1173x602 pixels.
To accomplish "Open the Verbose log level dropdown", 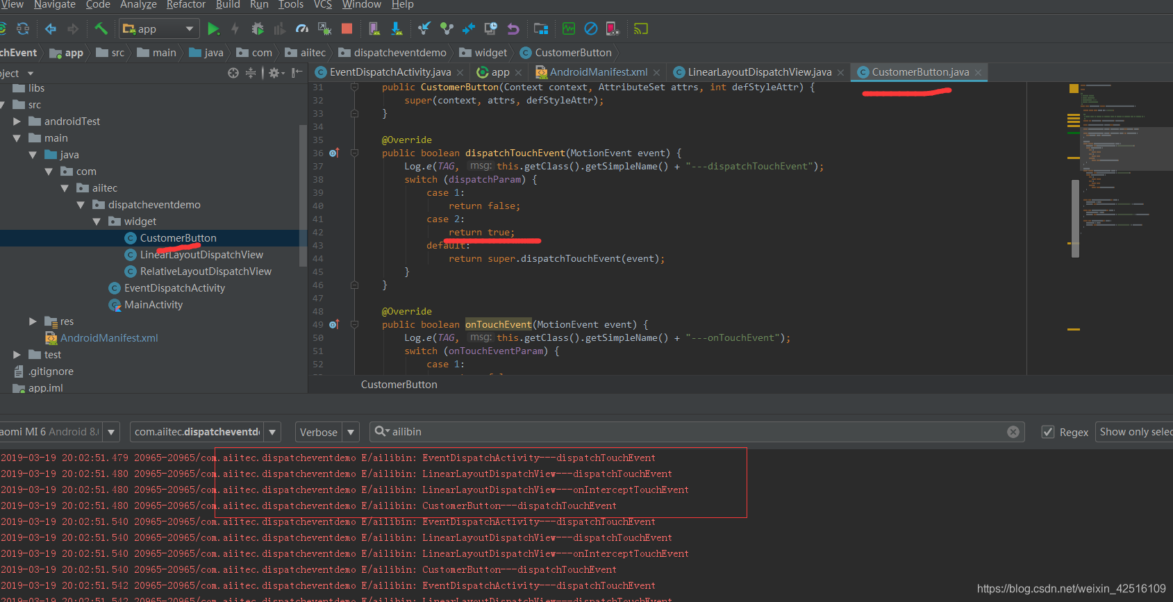I will (x=327, y=432).
